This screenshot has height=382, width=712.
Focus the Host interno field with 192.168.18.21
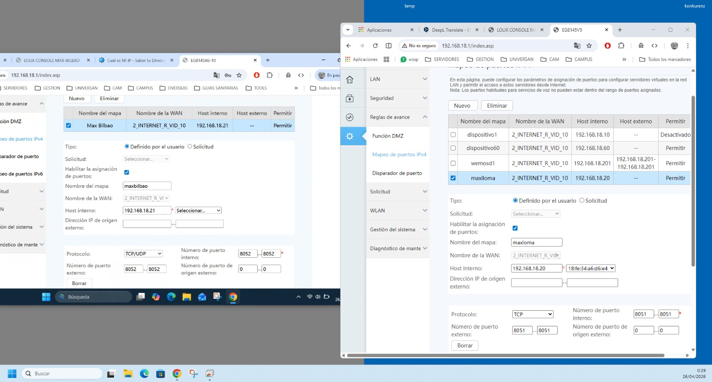[147, 211]
